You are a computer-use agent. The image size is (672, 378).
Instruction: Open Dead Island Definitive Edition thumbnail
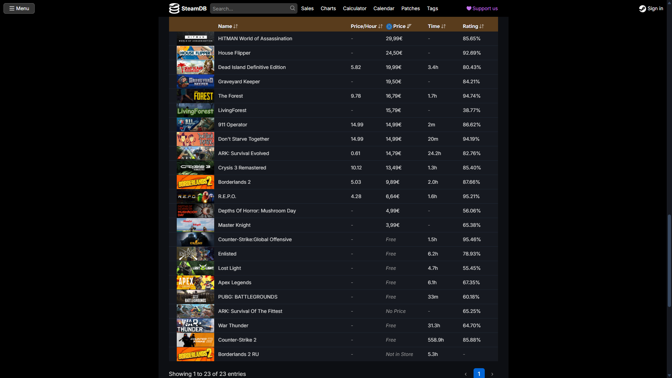pos(195,67)
